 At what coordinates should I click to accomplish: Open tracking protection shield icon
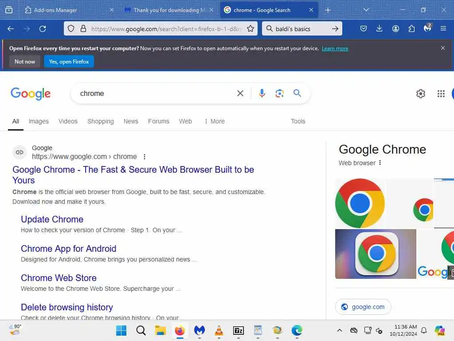coord(71,28)
